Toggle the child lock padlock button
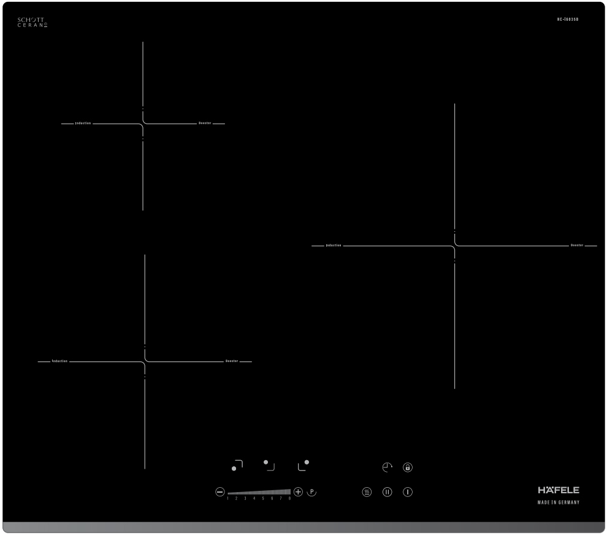 (x=407, y=468)
